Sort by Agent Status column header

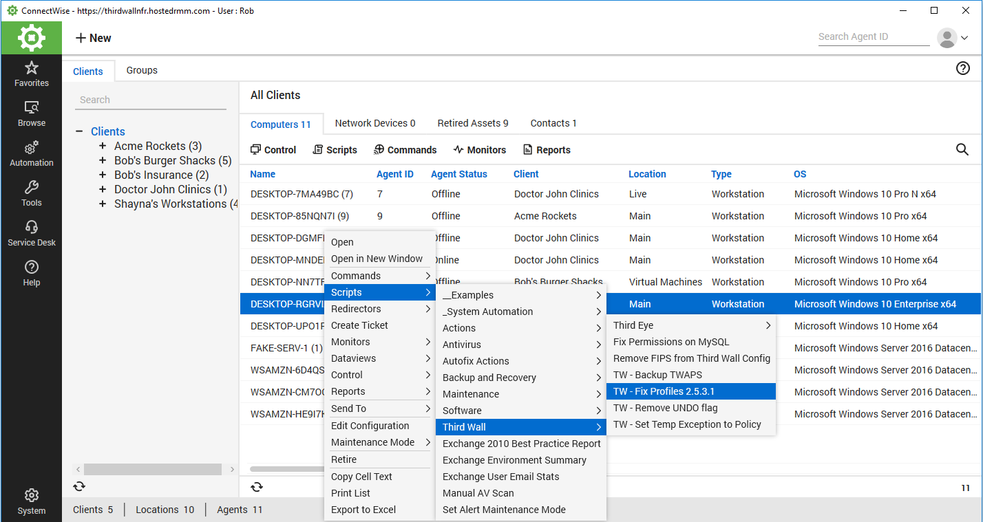point(459,174)
